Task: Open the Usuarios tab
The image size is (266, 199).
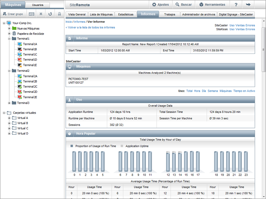Action: click(x=38, y=5)
